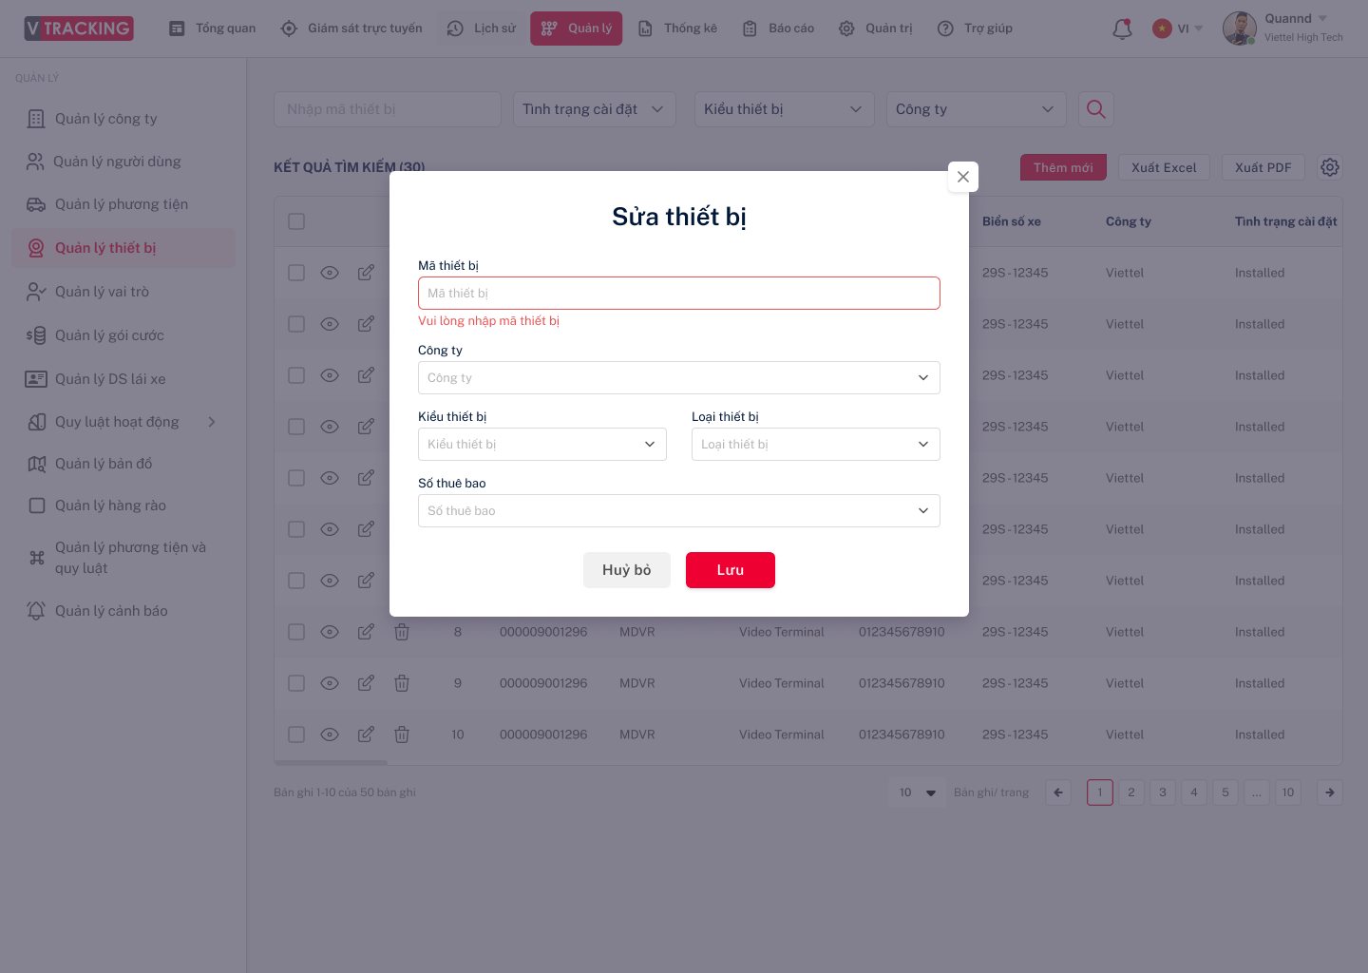Open VI language selector
This screenshot has height=973, width=1368.
point(1178,29)
